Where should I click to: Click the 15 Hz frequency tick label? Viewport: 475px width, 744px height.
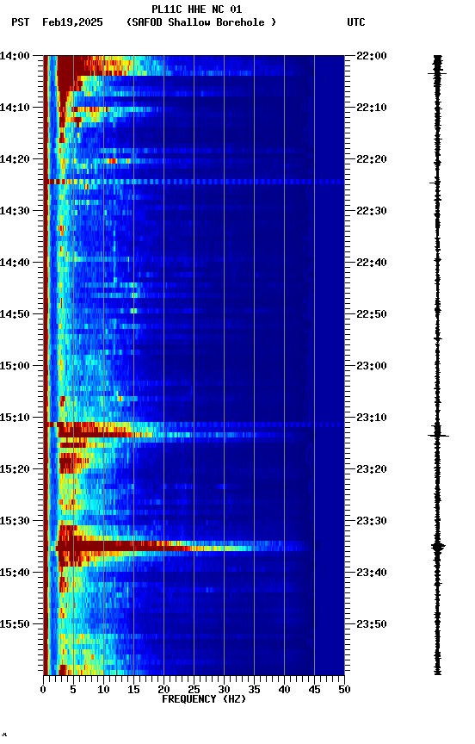coord(133,690)
